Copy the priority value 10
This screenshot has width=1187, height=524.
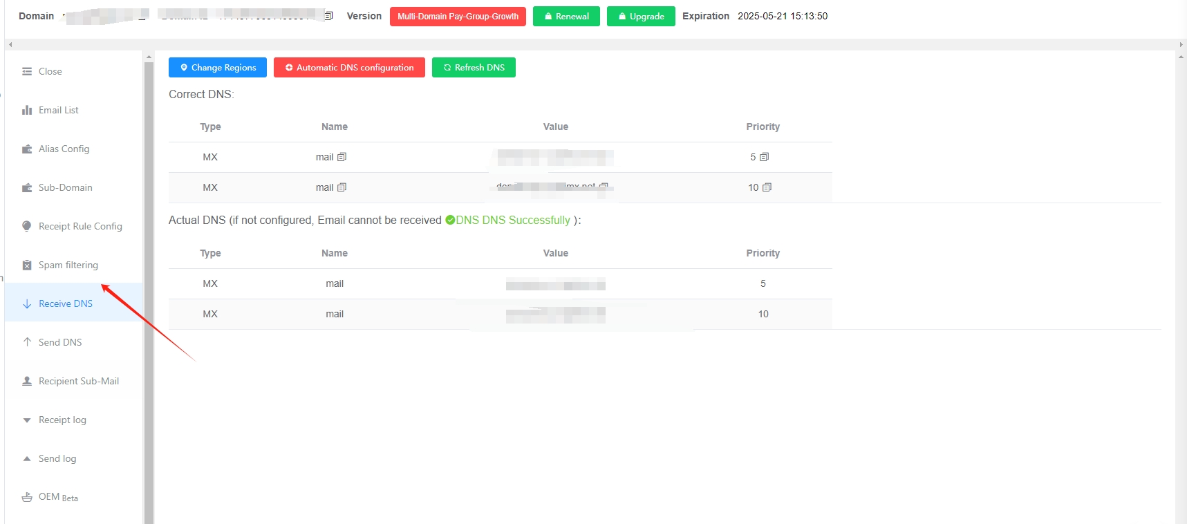767,187
